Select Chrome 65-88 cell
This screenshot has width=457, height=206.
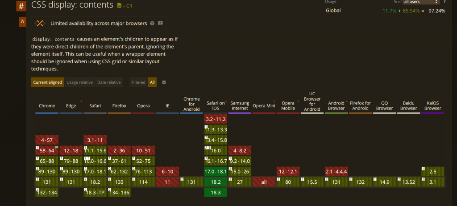click(x=47, y=161)
